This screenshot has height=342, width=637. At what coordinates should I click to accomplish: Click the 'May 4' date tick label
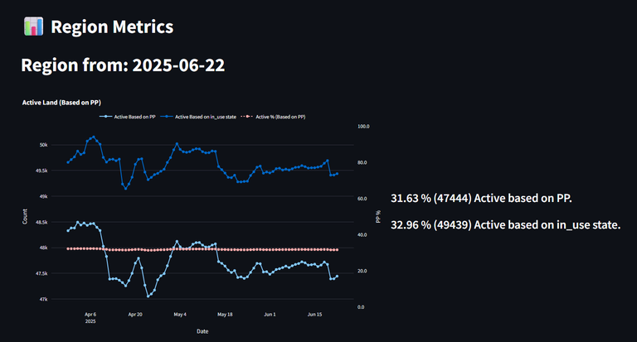[180, 315]
